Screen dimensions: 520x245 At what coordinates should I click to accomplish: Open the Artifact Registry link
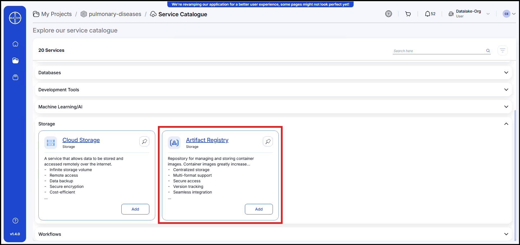point(207,140)
